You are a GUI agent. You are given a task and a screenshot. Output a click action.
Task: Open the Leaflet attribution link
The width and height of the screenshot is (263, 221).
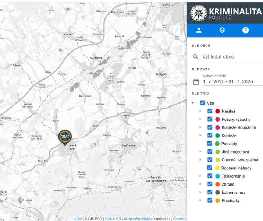coord(77,219)
